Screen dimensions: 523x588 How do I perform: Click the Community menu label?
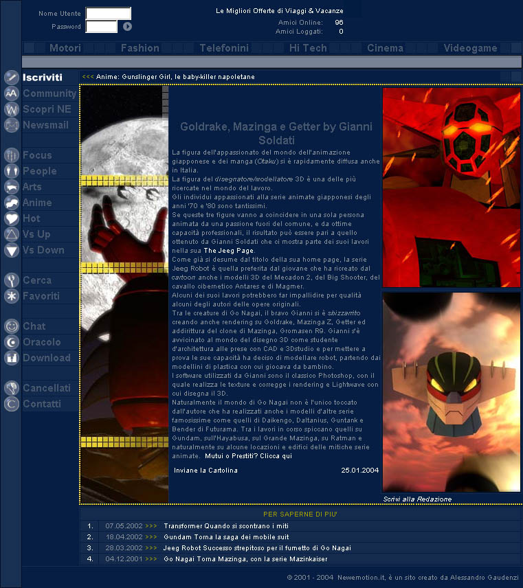pyautogui.click(x=49, y=93)
